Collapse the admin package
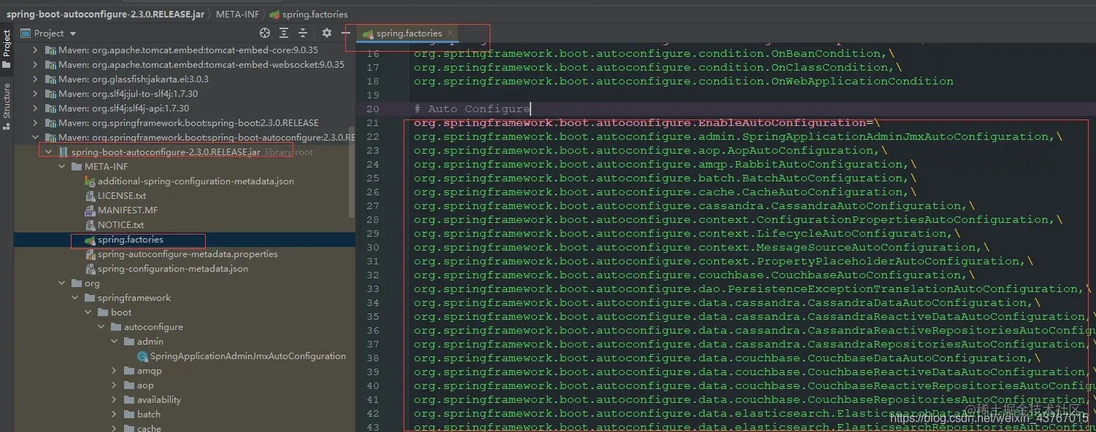 pyautogui.click(x=114, y=342)
